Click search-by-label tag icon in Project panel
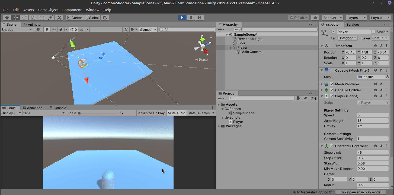This screenshot has height=195, width=394. click(305, 98)
